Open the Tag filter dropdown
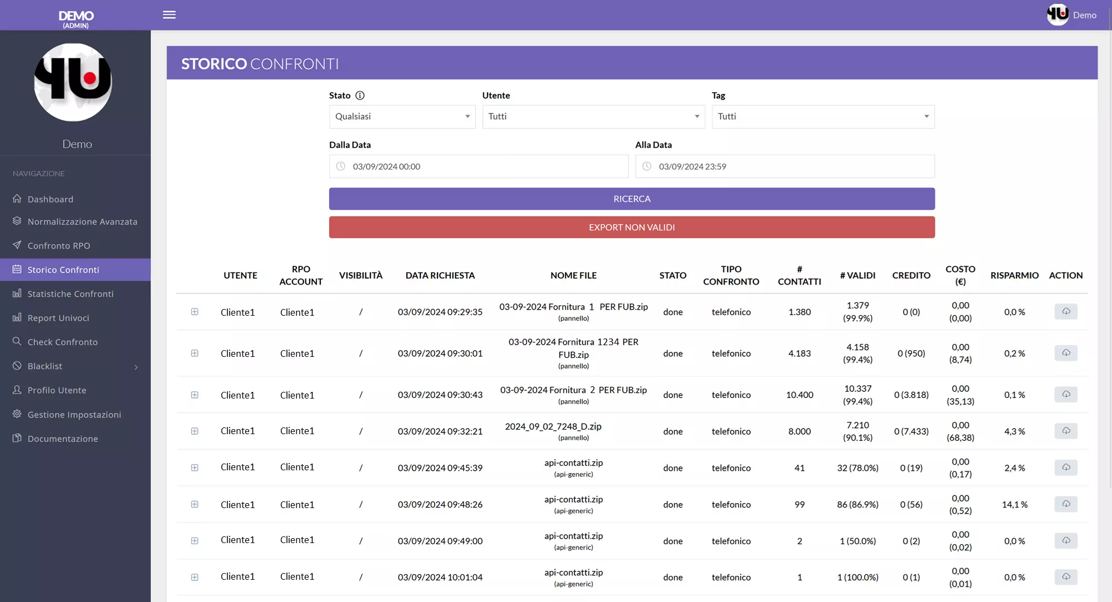The image size is (1112, 602). click(x=822, y=116)
